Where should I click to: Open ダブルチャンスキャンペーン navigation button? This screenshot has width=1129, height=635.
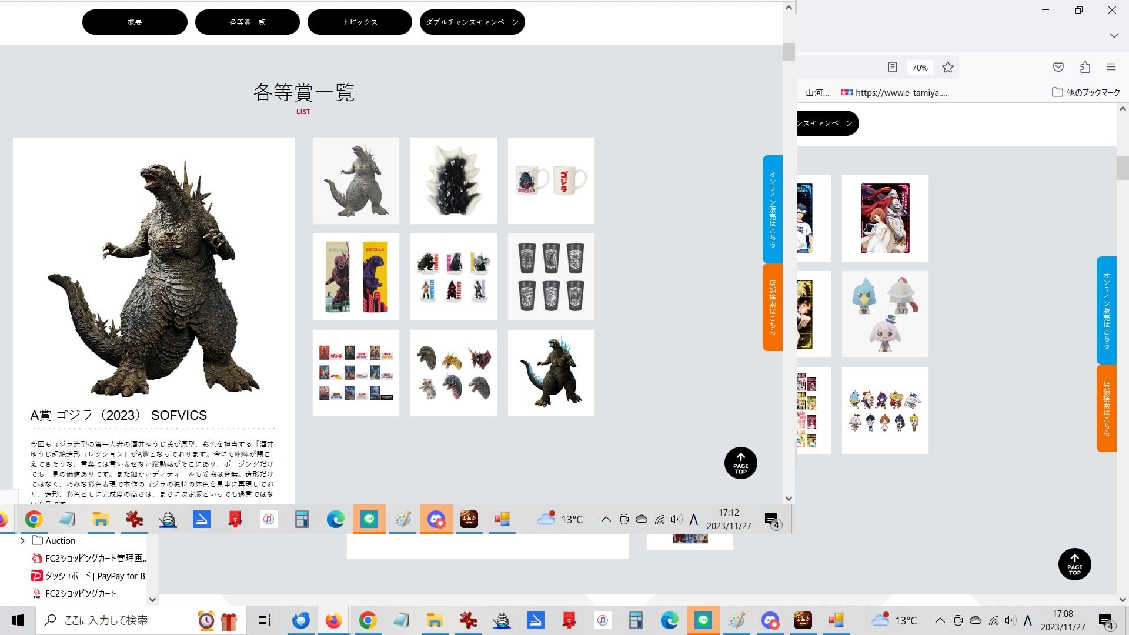[x=472, y=22]
